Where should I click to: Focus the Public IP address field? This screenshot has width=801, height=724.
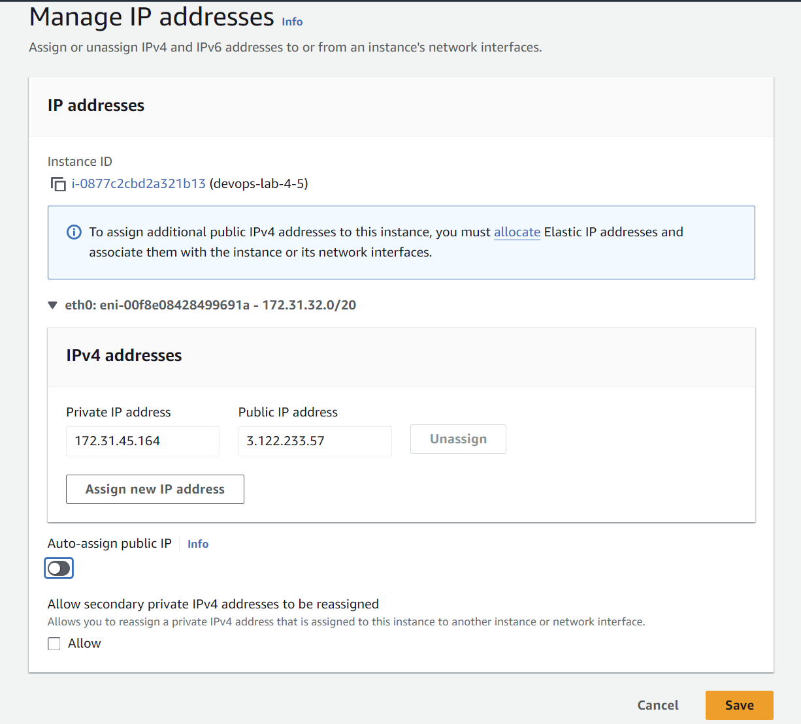coord(315,441)
